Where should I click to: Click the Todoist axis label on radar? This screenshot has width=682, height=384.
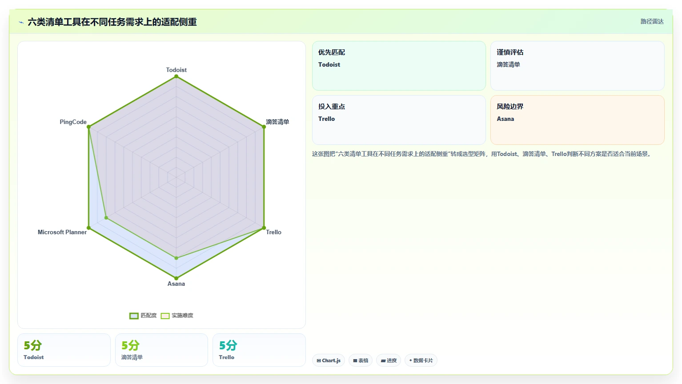point(177,70)
